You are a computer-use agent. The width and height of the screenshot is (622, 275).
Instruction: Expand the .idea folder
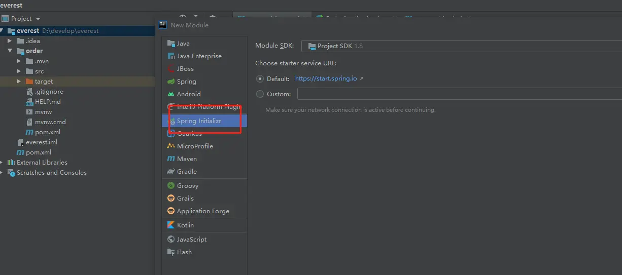click(x=10, y=41)
